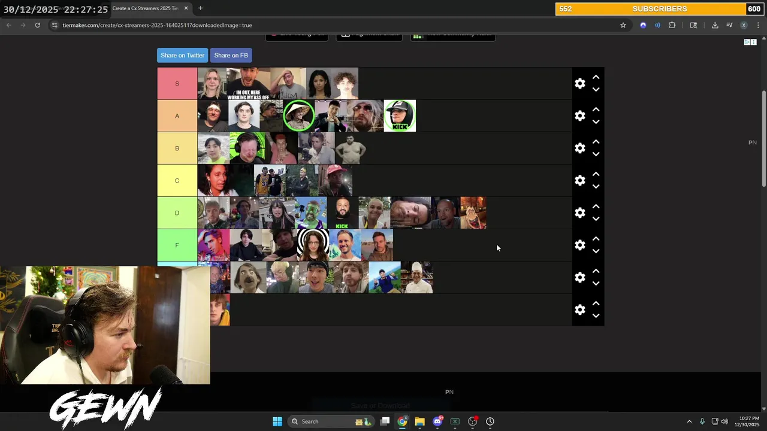Screen dimensions: 767x431
Task: Open Discord from the taskbar
Action: coord(437,421)
